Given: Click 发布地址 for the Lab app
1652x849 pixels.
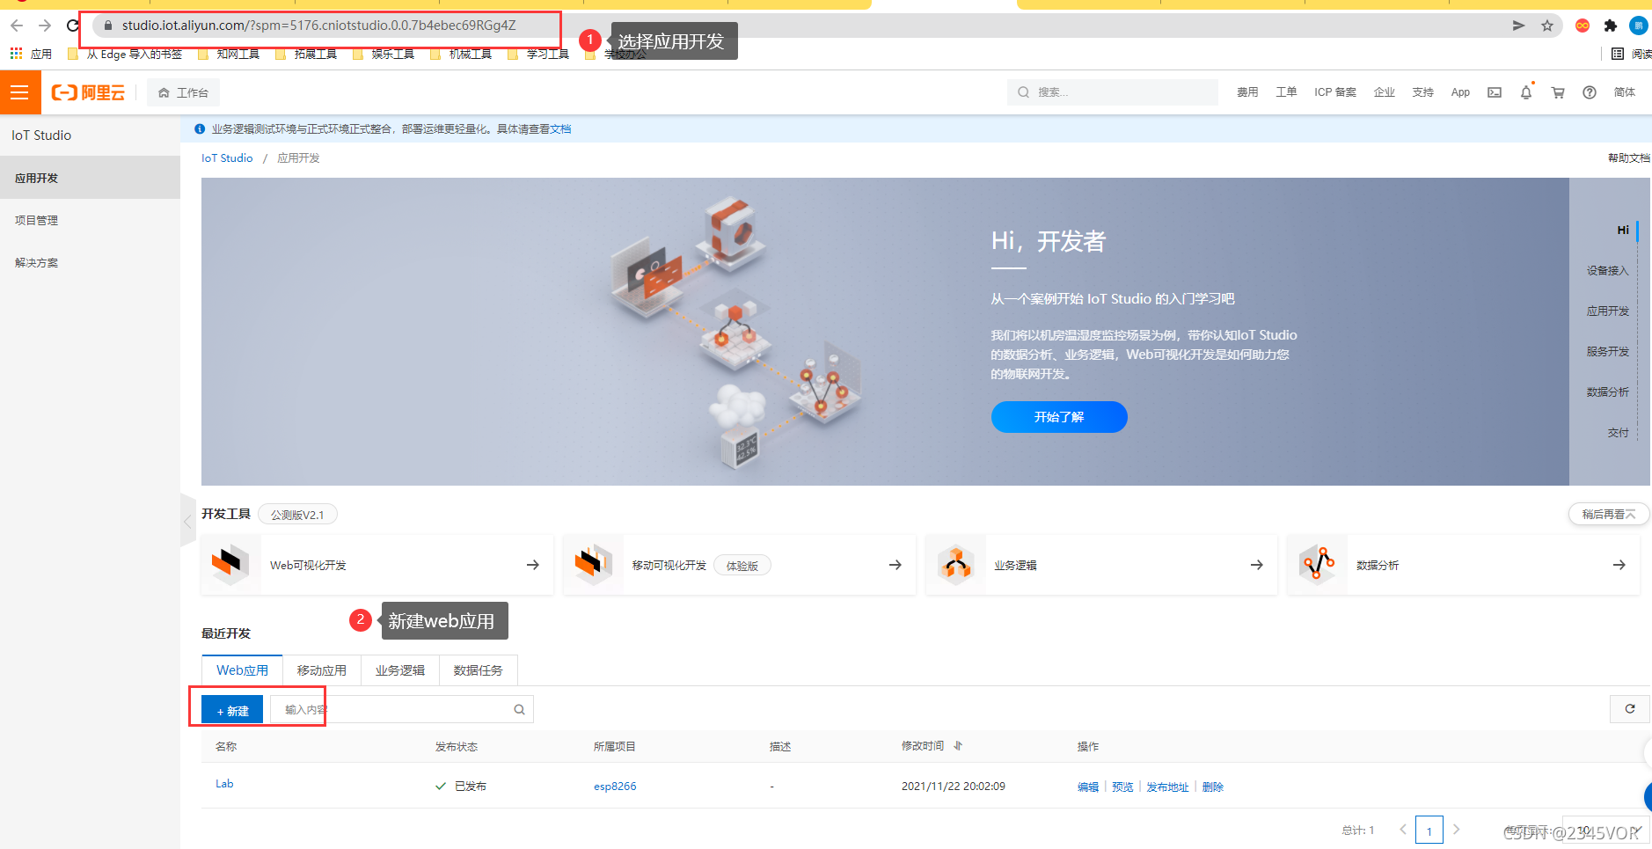Looking at the screenshot, I should coord(1167,787).
